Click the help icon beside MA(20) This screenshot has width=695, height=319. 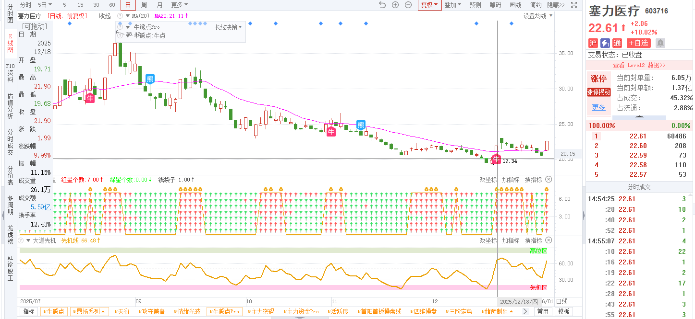(120, 16)
